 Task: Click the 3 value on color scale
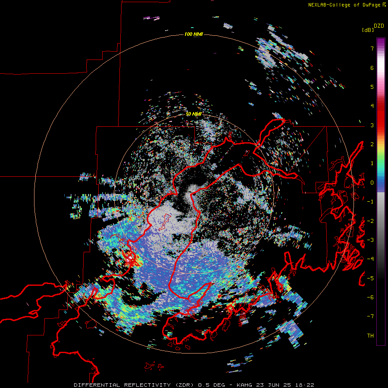[372, 125]
